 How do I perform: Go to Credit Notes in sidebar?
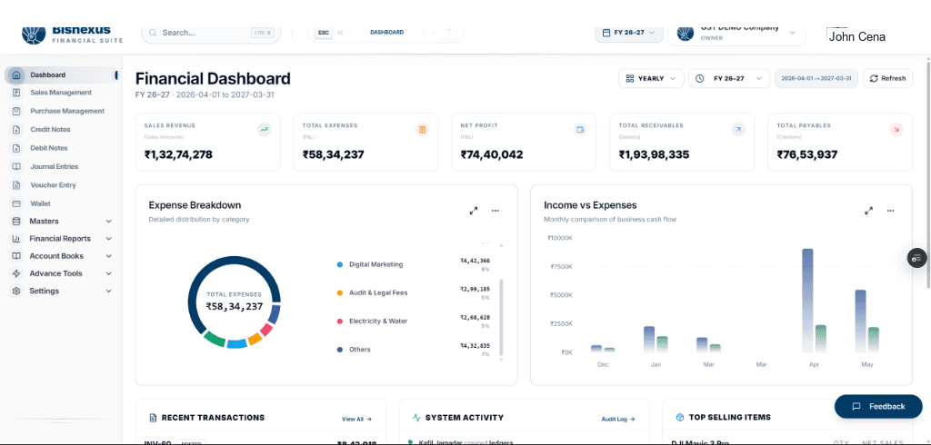tap(51, 129)
